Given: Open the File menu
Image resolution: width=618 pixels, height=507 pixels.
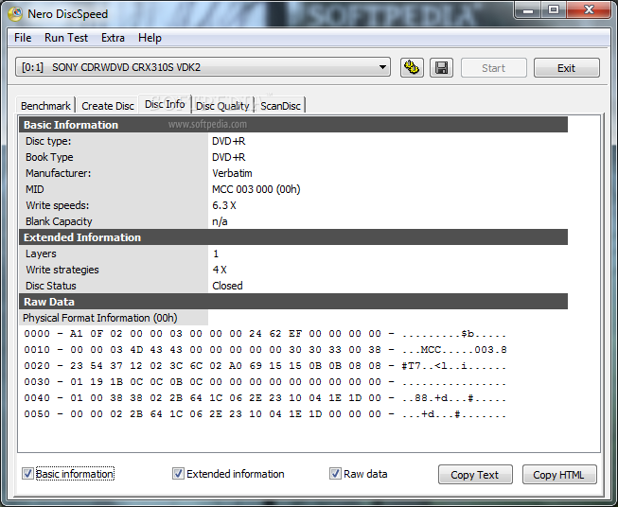Looking at the screenshot, I should pyautogui.click(x=23, y=38).
